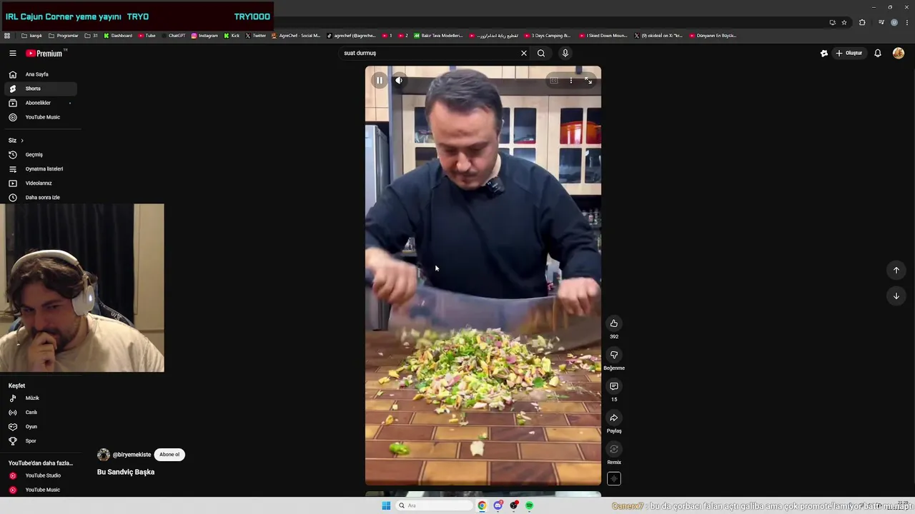Open the Instagram bookmark

tap(204, 36)
